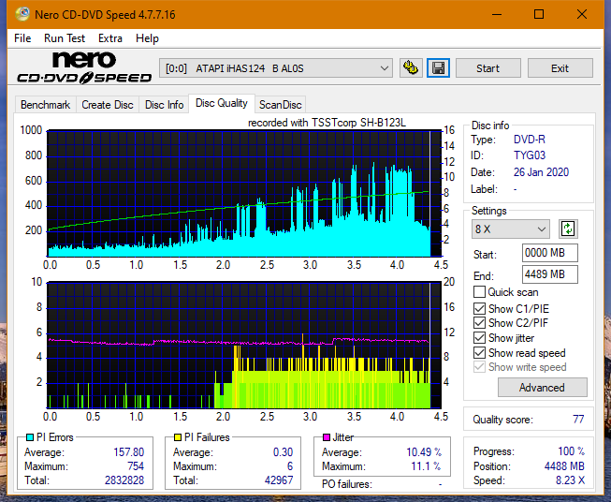
Task: Click the Progress value 100 %
Action: pyautogui.click(x=572, y=451)
